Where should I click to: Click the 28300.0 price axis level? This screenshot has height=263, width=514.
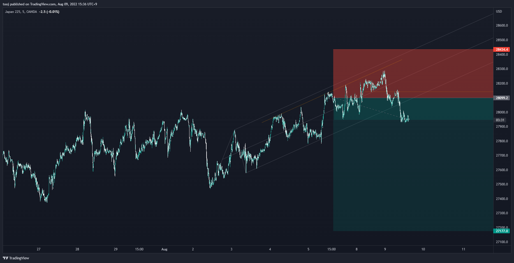502,69
